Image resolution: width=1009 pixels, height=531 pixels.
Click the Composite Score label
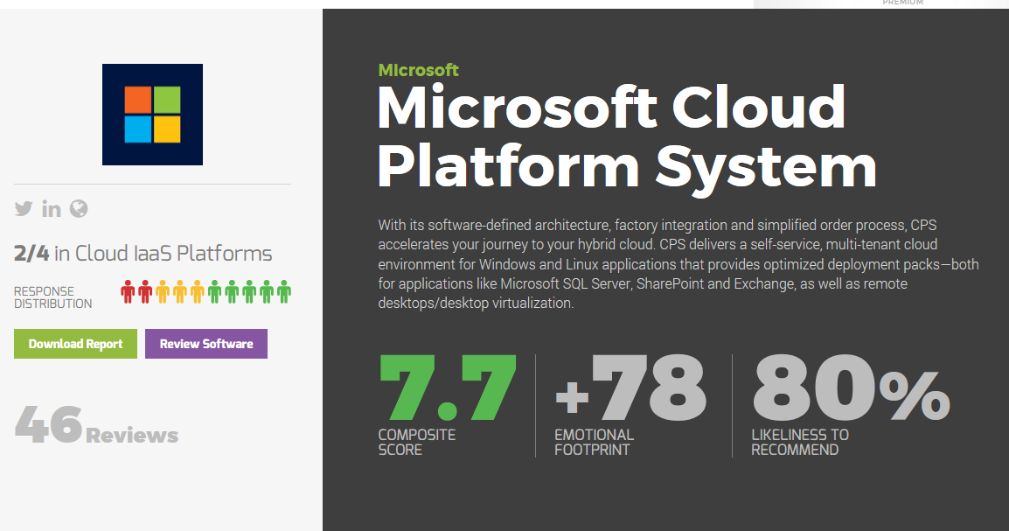[x=417, y=442]
